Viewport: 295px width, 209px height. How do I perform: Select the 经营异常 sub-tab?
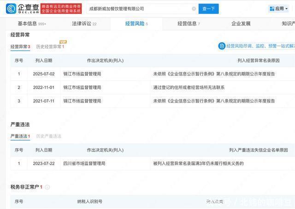coord(20,47)
